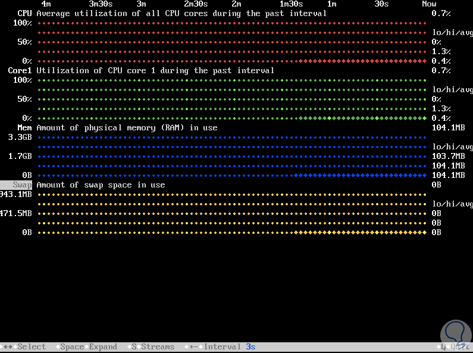The height and width of the screenshot is (353, 473).
Task: Click the current Core1 value 0.7%
Action: (441, 71)
